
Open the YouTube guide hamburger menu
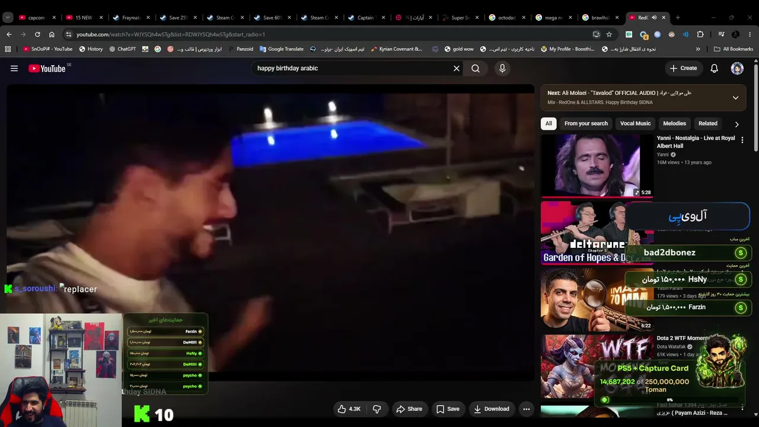pyautogui.click(x=14, y=68)
